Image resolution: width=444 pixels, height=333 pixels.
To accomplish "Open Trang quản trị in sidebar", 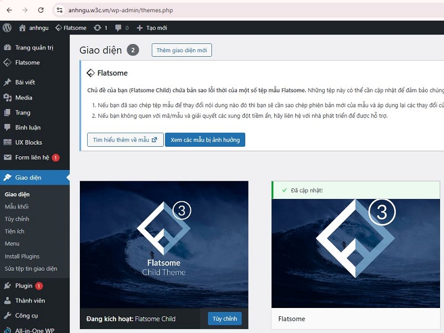I will (34, 47).
